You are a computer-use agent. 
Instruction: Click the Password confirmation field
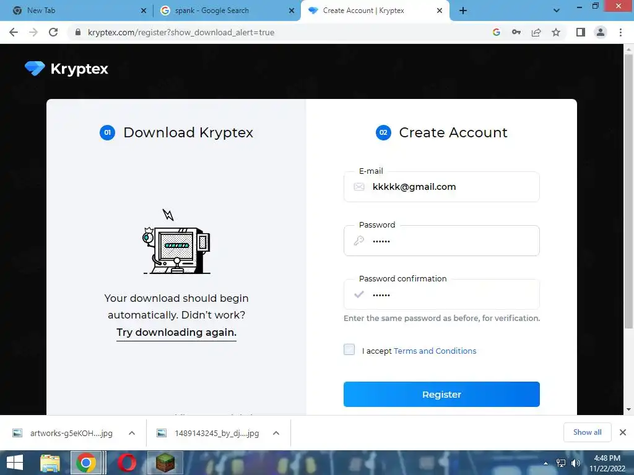coord(441,294)
